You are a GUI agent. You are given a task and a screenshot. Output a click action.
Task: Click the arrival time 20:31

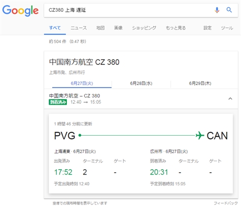(159, 172)
